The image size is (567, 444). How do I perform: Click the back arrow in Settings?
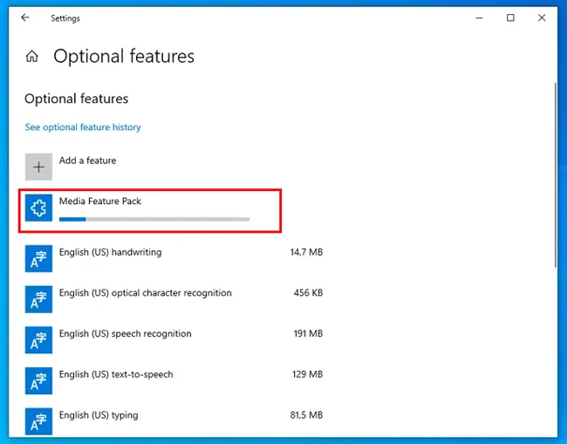24,17
